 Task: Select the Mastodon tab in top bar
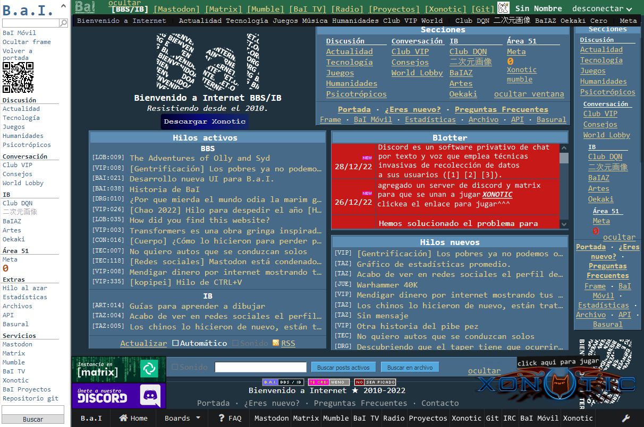point(176,9)
